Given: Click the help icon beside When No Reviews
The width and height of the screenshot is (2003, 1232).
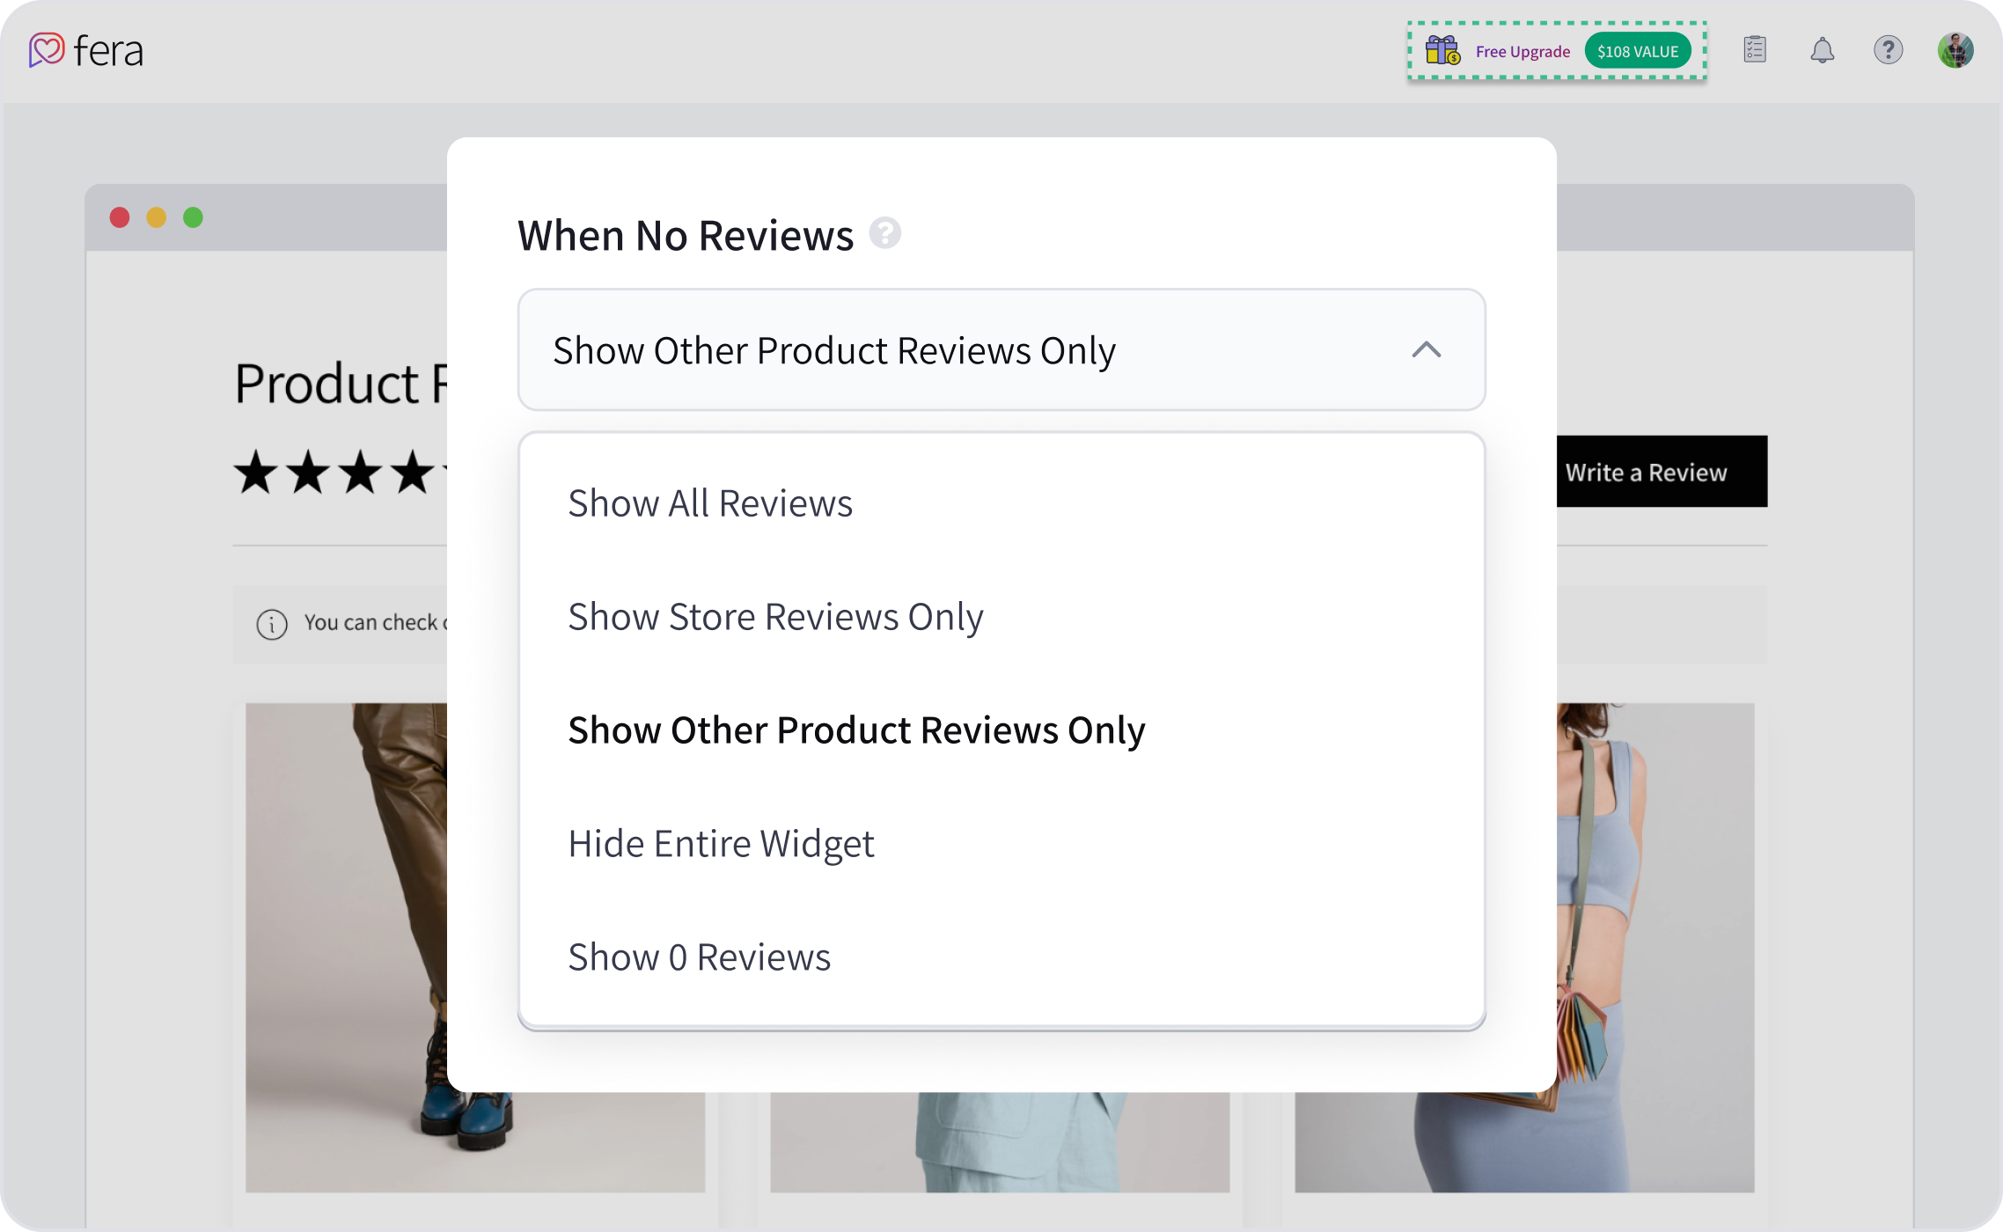Looking at the screenshot, I should pos(884,233).
